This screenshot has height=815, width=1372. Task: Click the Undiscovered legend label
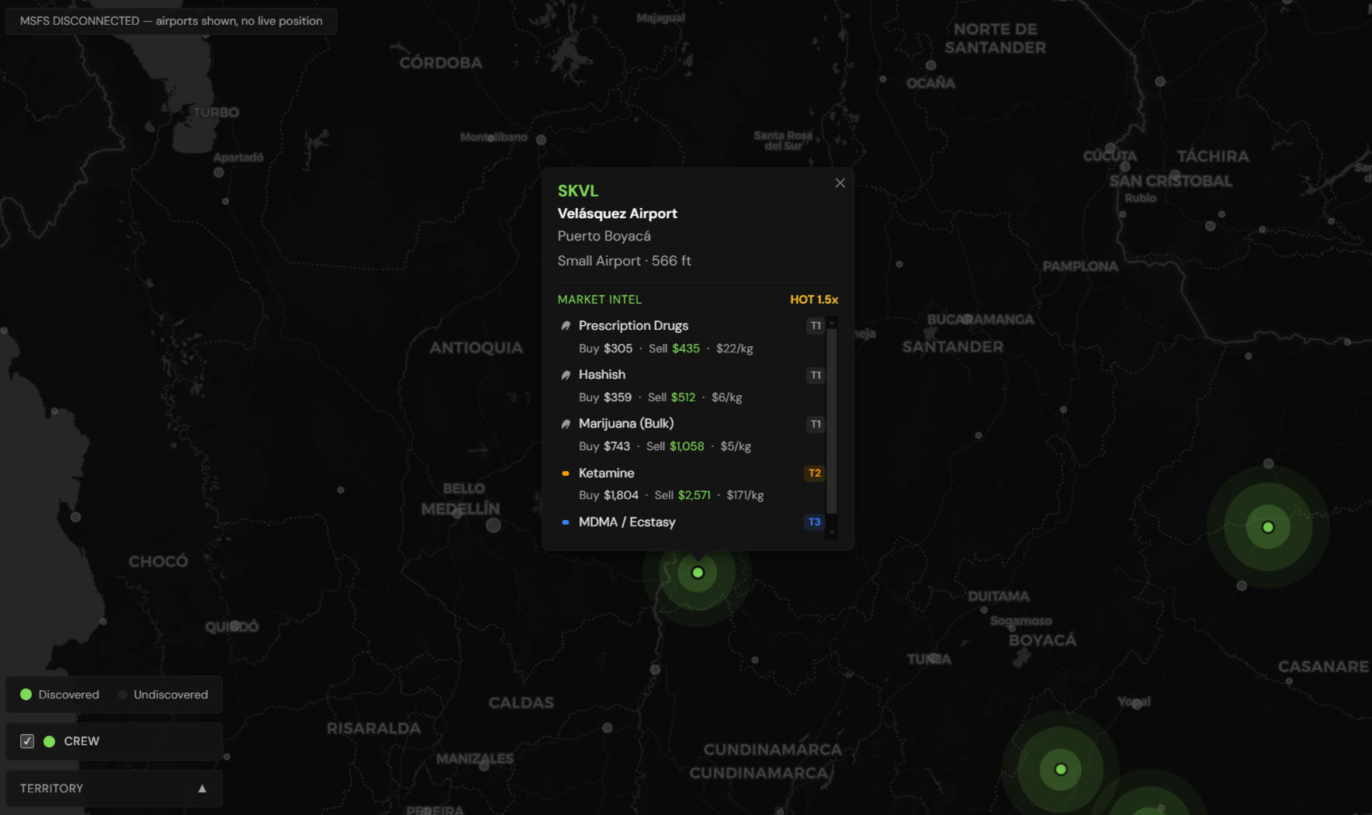pyautogui.click(x=171, y=695)
